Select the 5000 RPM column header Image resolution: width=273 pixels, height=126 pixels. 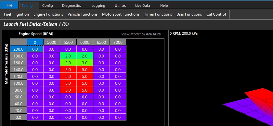click(52, 42)
